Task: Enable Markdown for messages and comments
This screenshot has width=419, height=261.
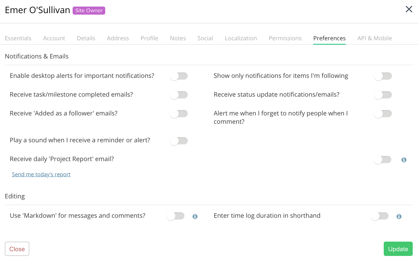Action: click(175, 216)
